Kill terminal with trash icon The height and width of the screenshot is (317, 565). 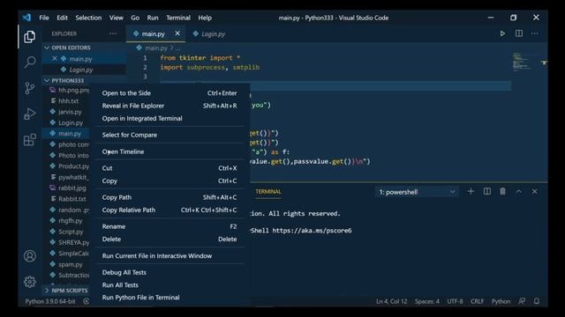click(x=502, y=192)
